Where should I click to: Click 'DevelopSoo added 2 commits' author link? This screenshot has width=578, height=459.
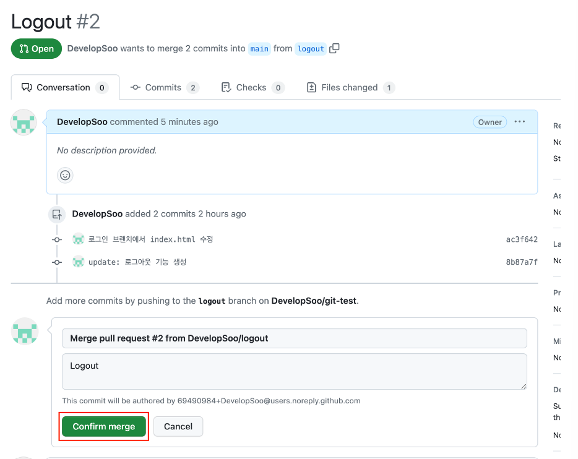coord(97,213)
